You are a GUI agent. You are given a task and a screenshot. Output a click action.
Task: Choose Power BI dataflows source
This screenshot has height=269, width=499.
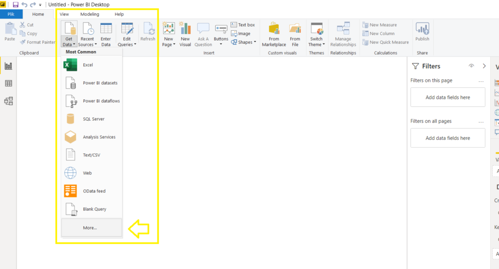click(92, 101)
